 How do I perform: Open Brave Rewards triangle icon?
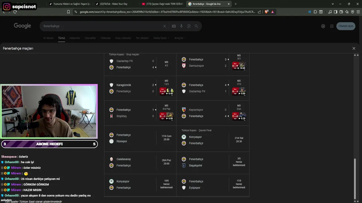[272, 12]
